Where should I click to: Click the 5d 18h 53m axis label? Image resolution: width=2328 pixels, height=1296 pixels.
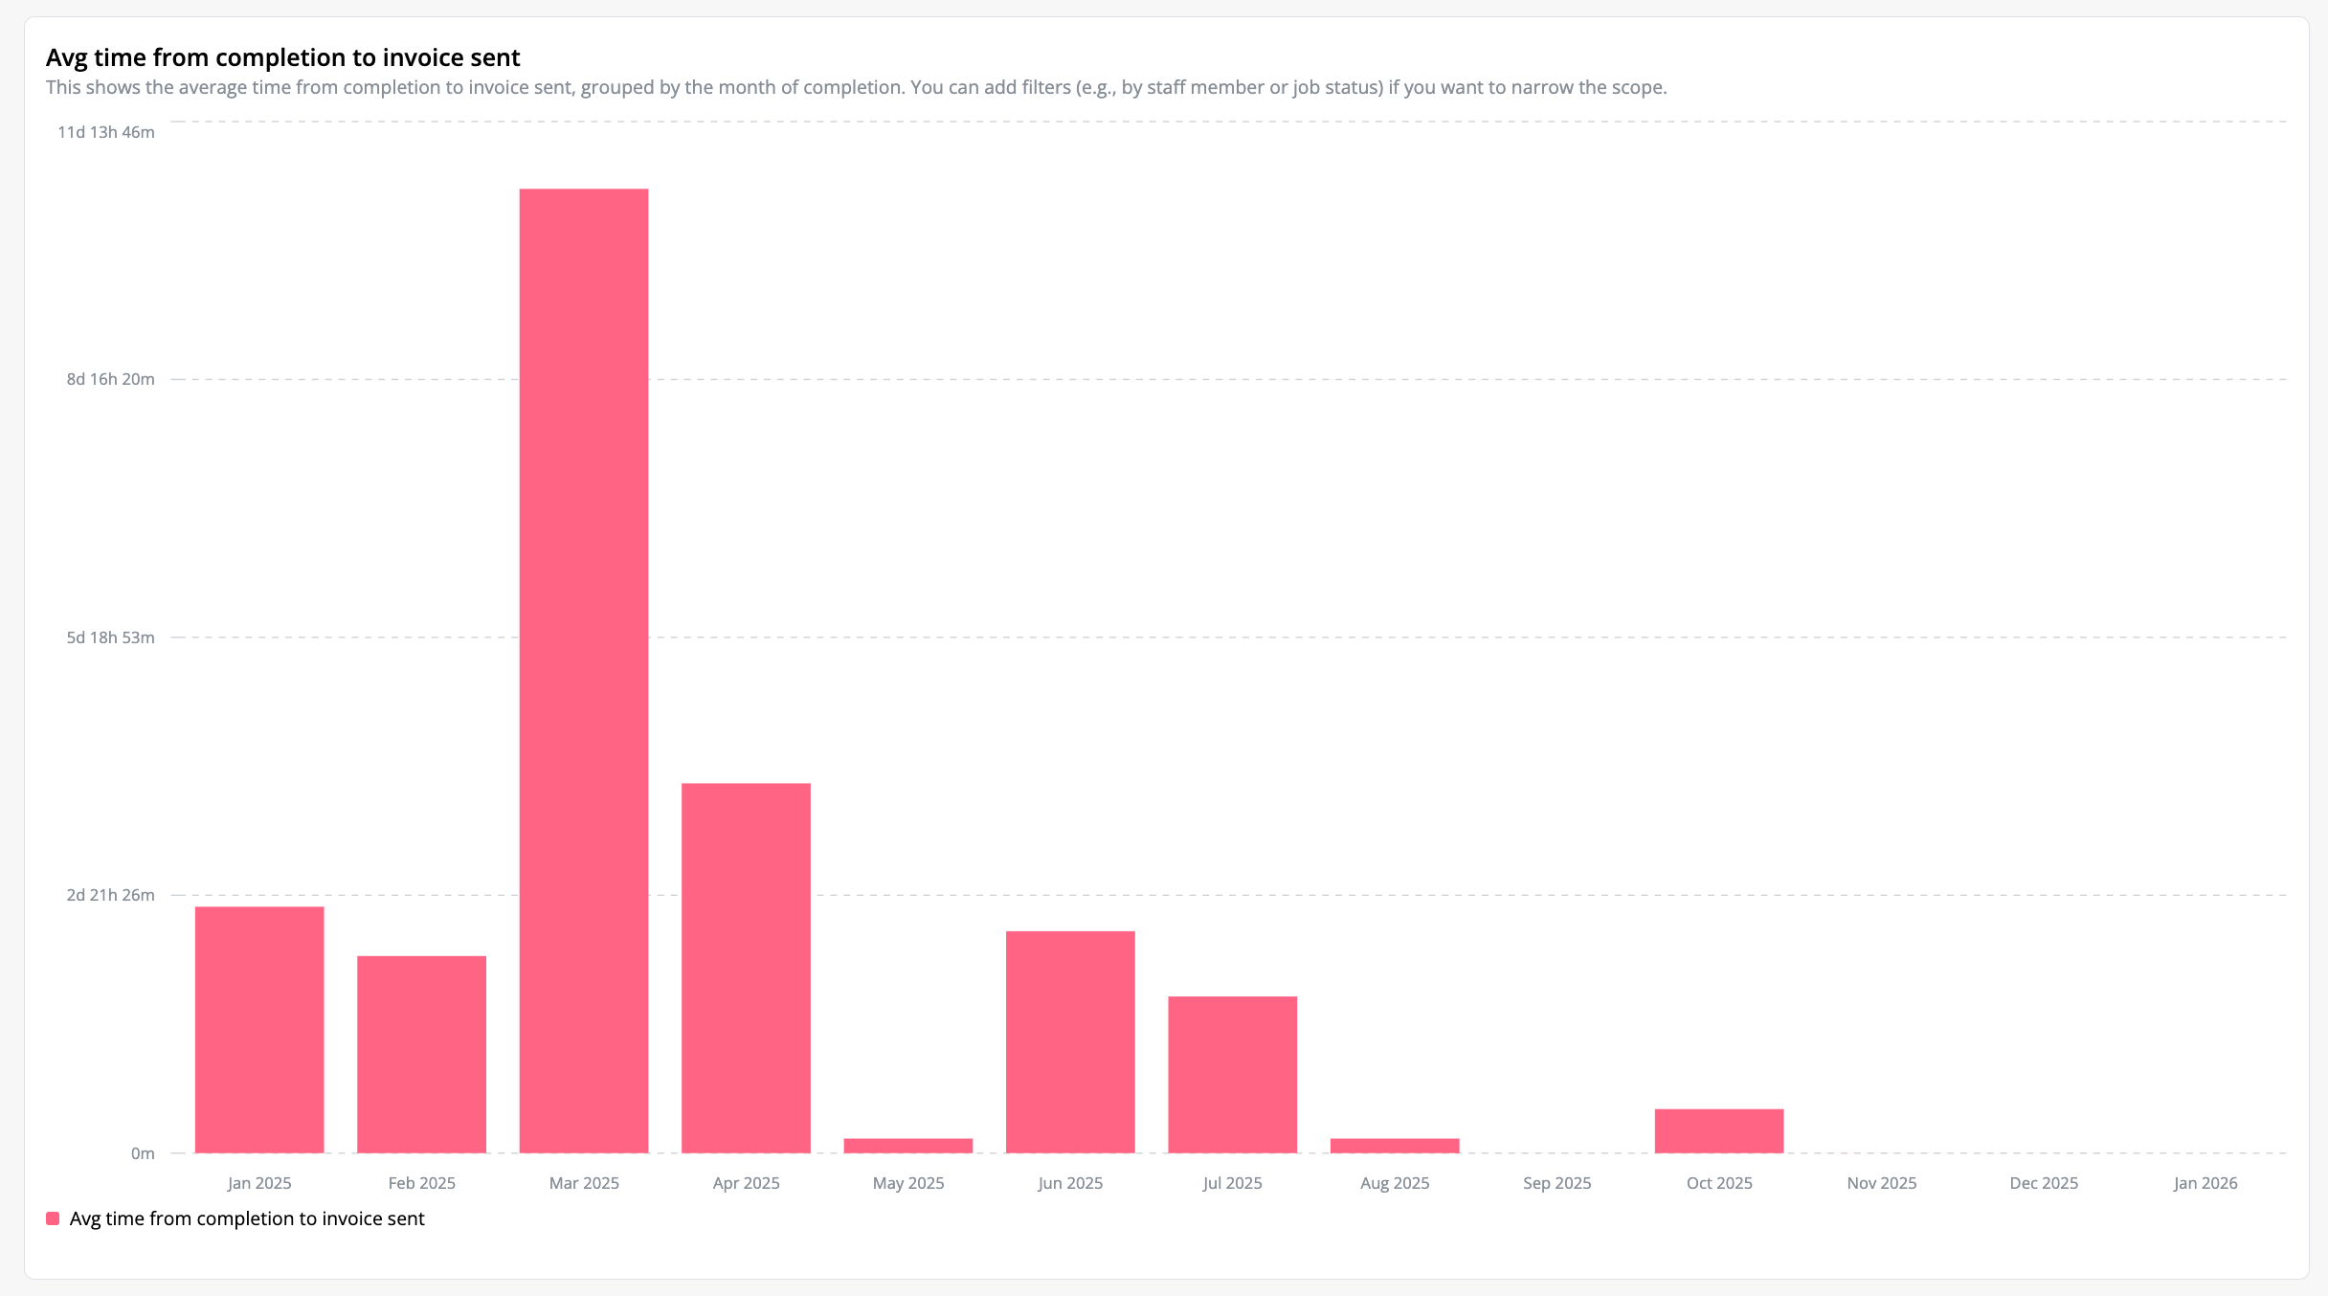tap(110, 637)
